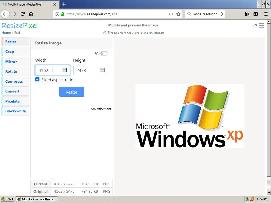The image size is (271, 203).
Task: Uncheck Fixed aspect ratio checkbox
Action: tap(37, 79)
